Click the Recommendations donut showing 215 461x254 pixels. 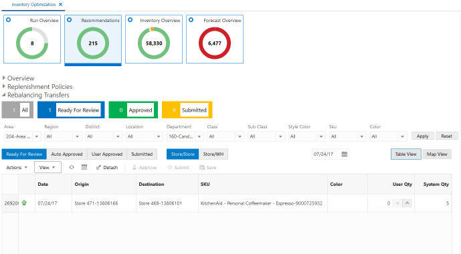[93, 43]
